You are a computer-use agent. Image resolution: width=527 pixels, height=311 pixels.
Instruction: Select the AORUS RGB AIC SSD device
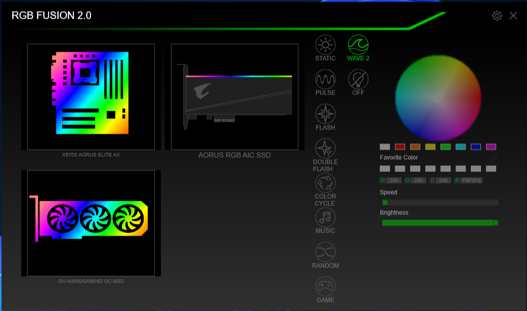coord(235,96)
